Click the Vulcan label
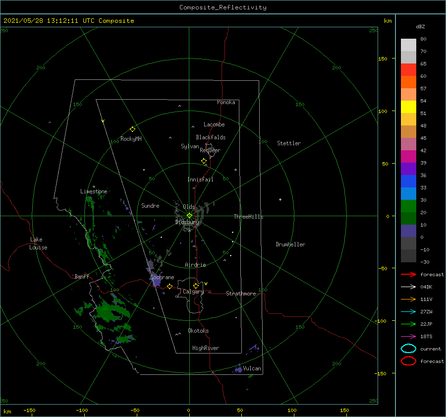 pyautogui.click(x=252, y=368)
